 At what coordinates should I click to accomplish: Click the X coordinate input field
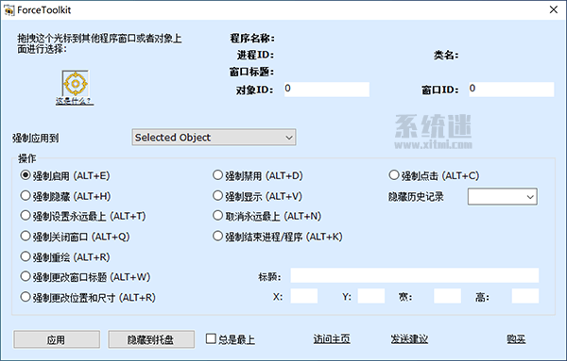coord(304,296)
